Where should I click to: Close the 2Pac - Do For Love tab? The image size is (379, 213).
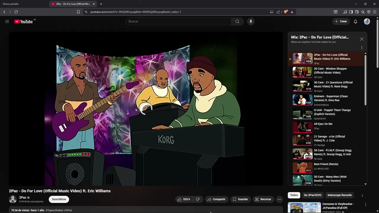(94, 4)
